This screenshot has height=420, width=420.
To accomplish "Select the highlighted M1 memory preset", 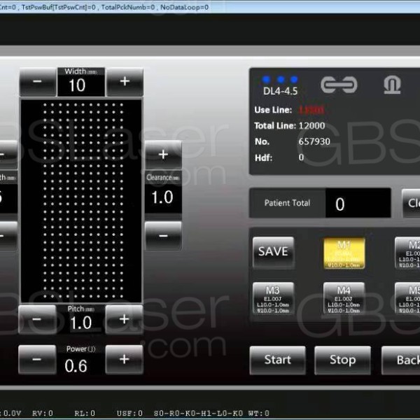I will coord(344,253).
